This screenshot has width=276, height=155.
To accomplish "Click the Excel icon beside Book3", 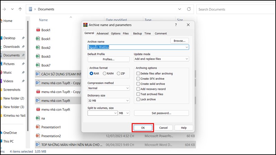I will (x=38, y=56).
